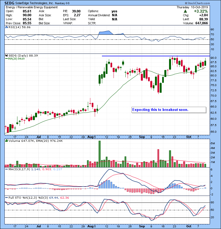
Task: Click the 5M label on the volume axis
Action: [213, 143]
